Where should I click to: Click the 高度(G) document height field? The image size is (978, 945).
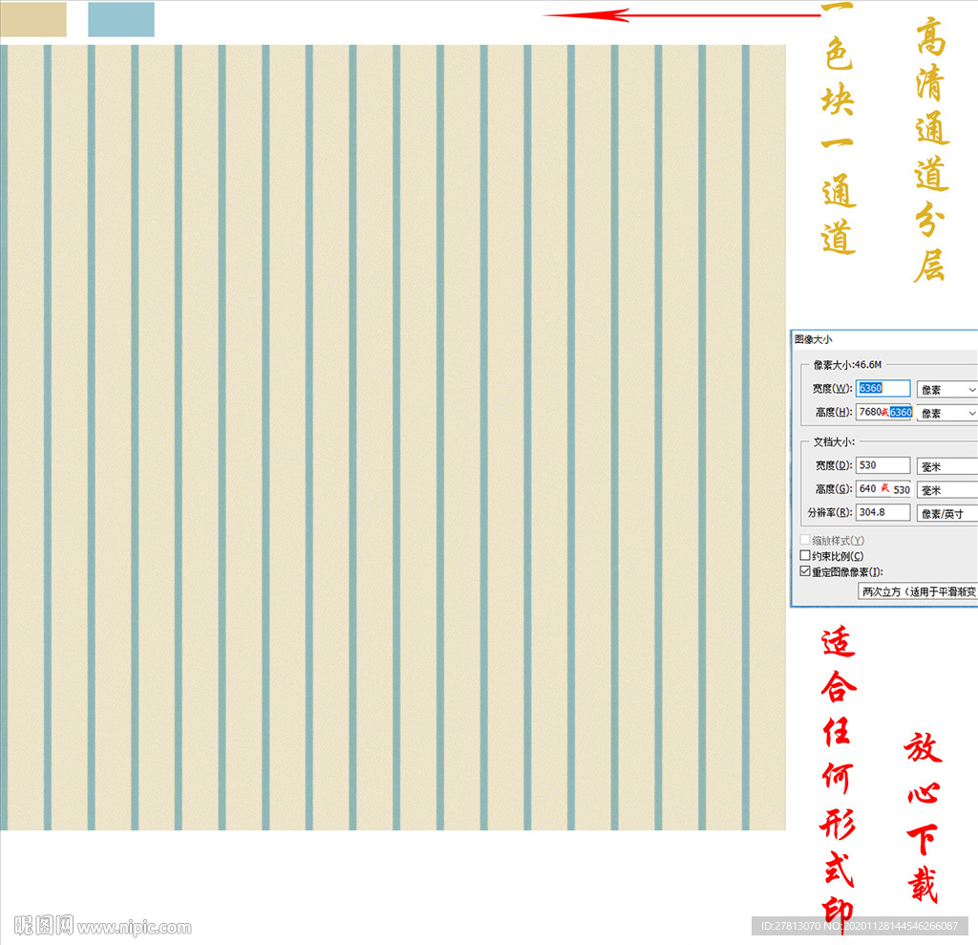point(883,488)
